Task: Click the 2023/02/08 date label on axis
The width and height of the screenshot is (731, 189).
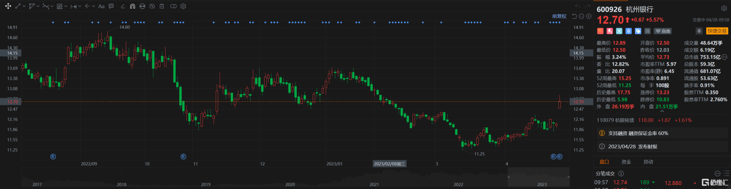Action: 389,164
